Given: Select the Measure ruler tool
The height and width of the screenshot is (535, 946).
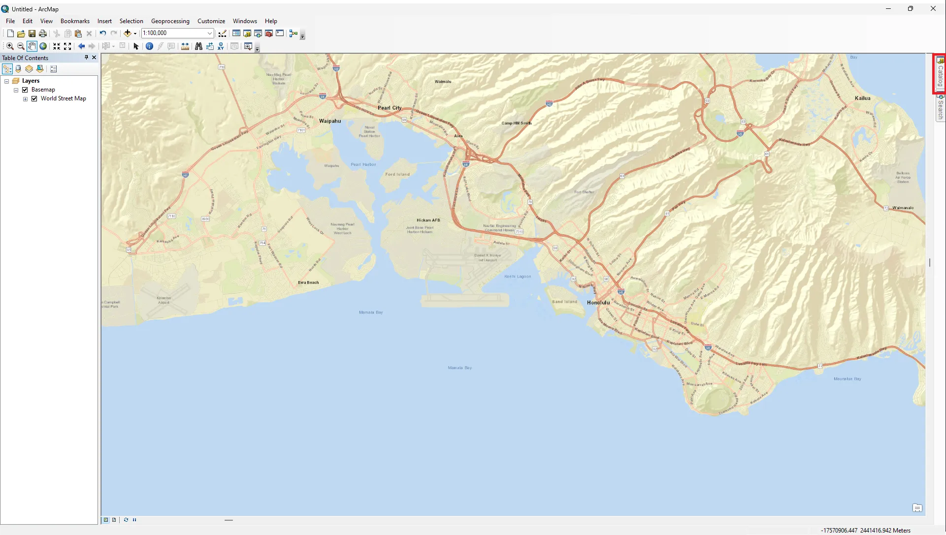Looking at the screenshot, I should click(x=185, y=46).
